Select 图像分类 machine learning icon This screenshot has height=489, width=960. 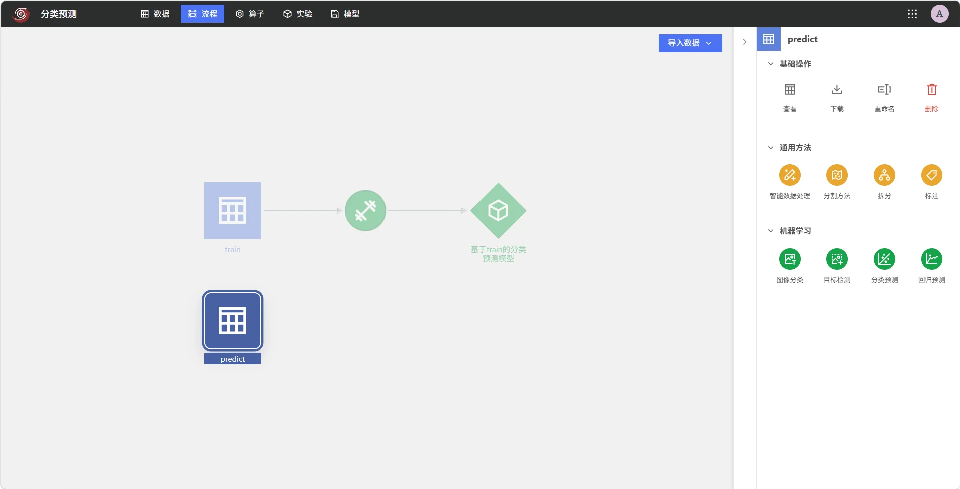pos(790,259)
